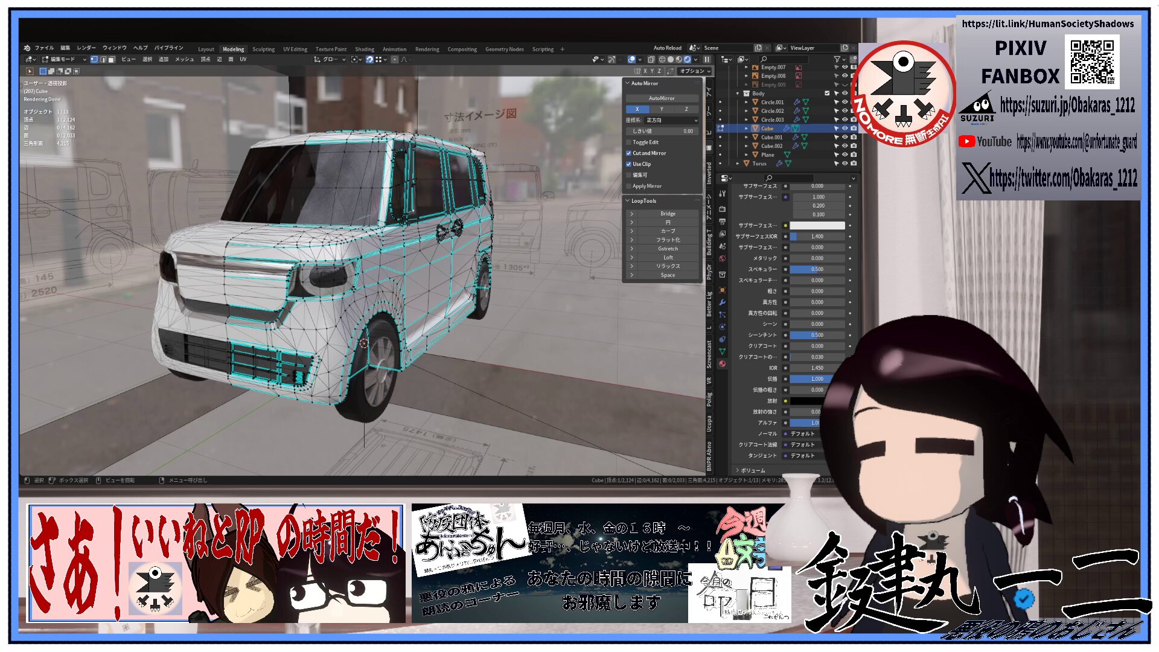Toggle X-ray view icon in viewport header
Image resolution: width=1159 pixels, height=652 pixels.
coord(651,59)
